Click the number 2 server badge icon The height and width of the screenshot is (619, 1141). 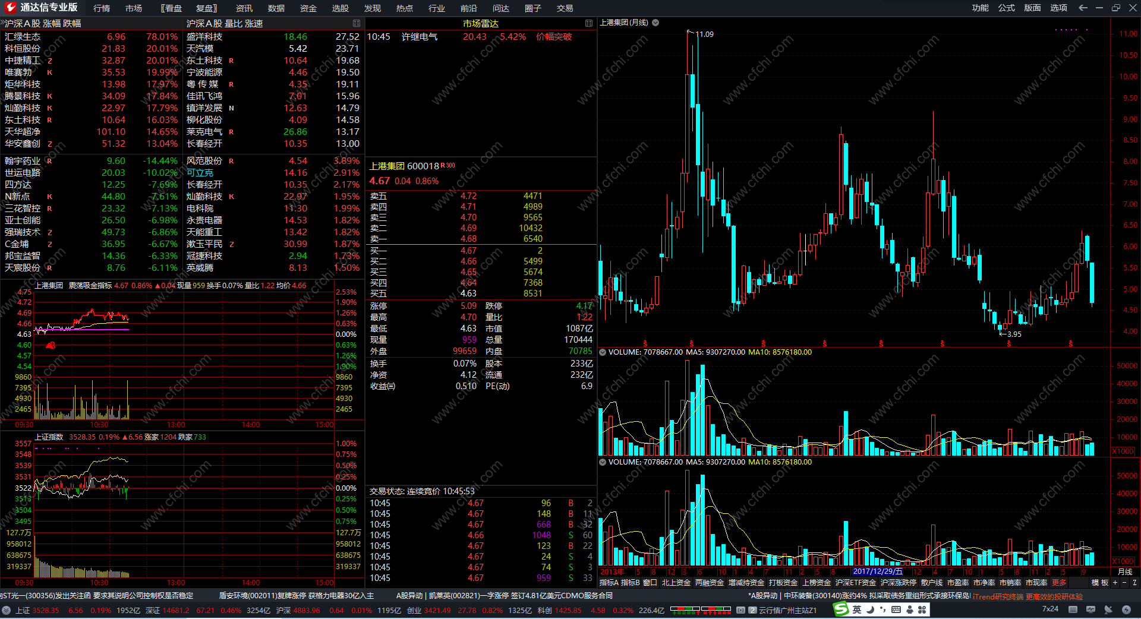752,610
